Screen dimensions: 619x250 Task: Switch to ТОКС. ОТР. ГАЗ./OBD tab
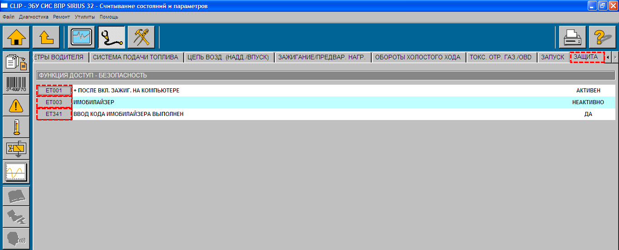tap(502, 58)
